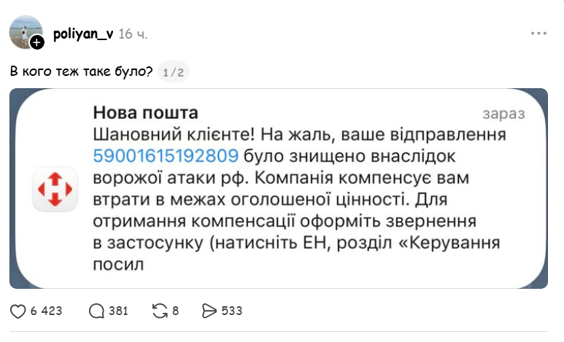Repost using the circular arrows icon
564x342 pixels.
coord(159,311)
